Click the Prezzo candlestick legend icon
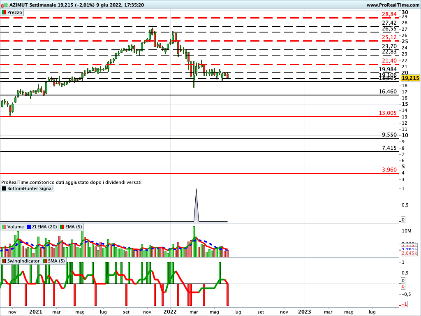Image resolution: width=421 pixels, height=316 pixels. pos(5,13)
